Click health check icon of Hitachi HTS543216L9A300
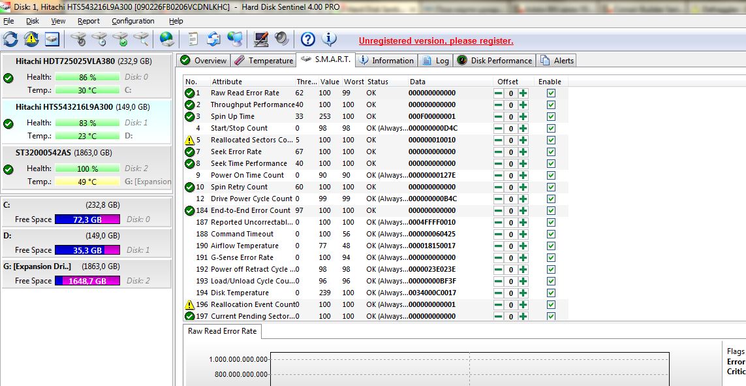 coord(8,123)
